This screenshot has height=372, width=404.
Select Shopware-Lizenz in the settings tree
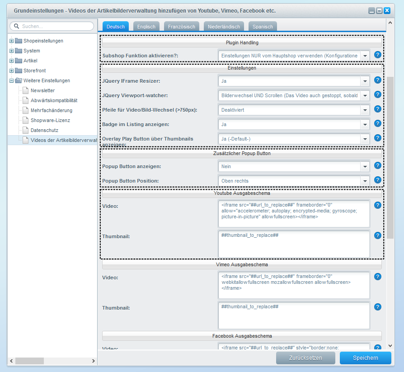point(50,120)
